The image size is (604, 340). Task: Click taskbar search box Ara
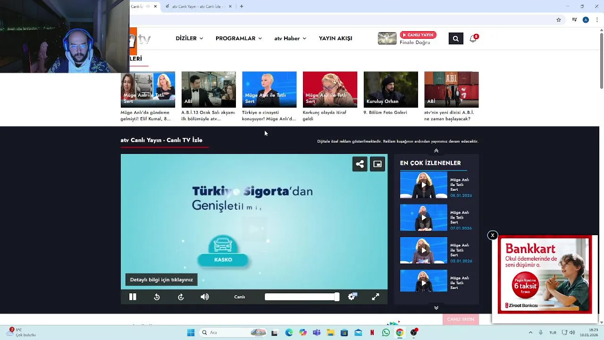234,333
